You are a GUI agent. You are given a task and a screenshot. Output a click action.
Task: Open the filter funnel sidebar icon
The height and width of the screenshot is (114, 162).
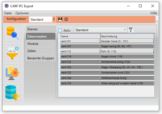coord(12,53)
